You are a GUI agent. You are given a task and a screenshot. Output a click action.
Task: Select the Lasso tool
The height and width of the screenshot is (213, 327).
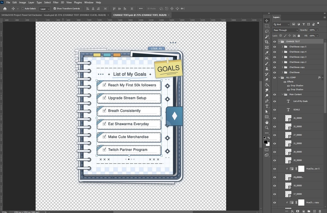tap(267, 31)
